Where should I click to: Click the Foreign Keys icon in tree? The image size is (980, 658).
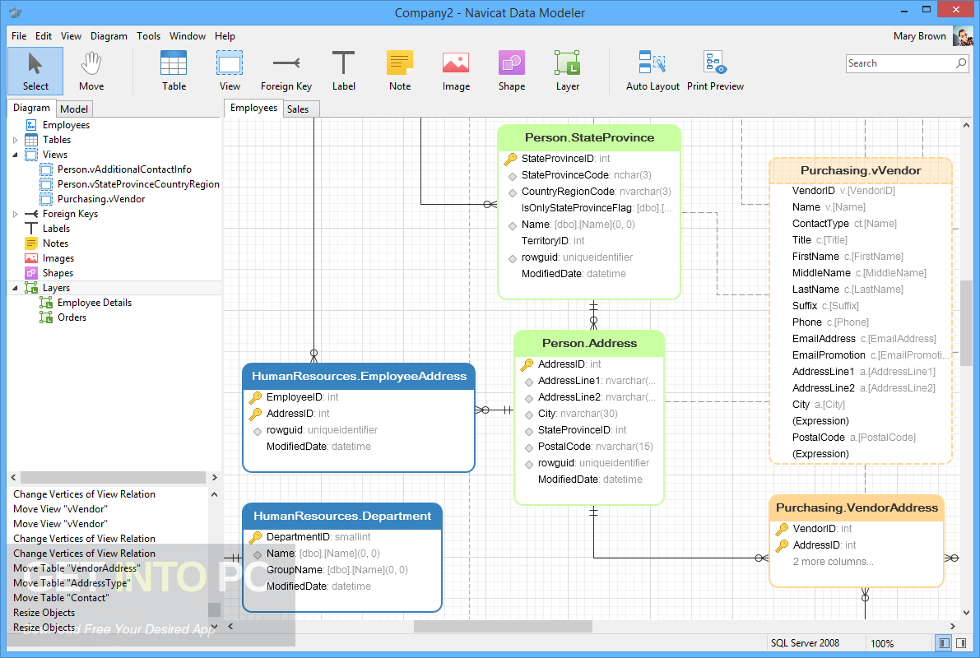coord(31,214)
